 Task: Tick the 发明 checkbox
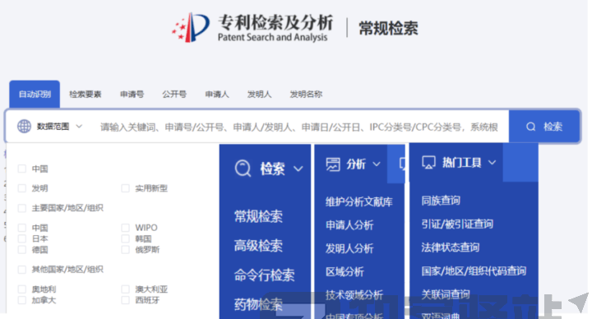pos(22,188)
